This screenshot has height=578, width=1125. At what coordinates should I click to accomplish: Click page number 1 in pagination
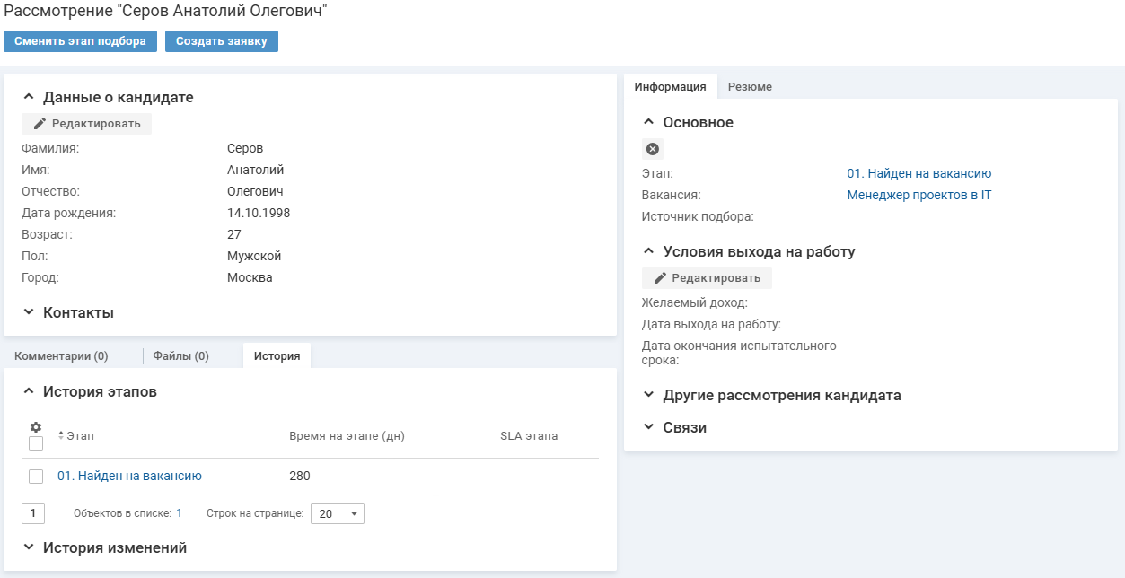coord(32,513)
